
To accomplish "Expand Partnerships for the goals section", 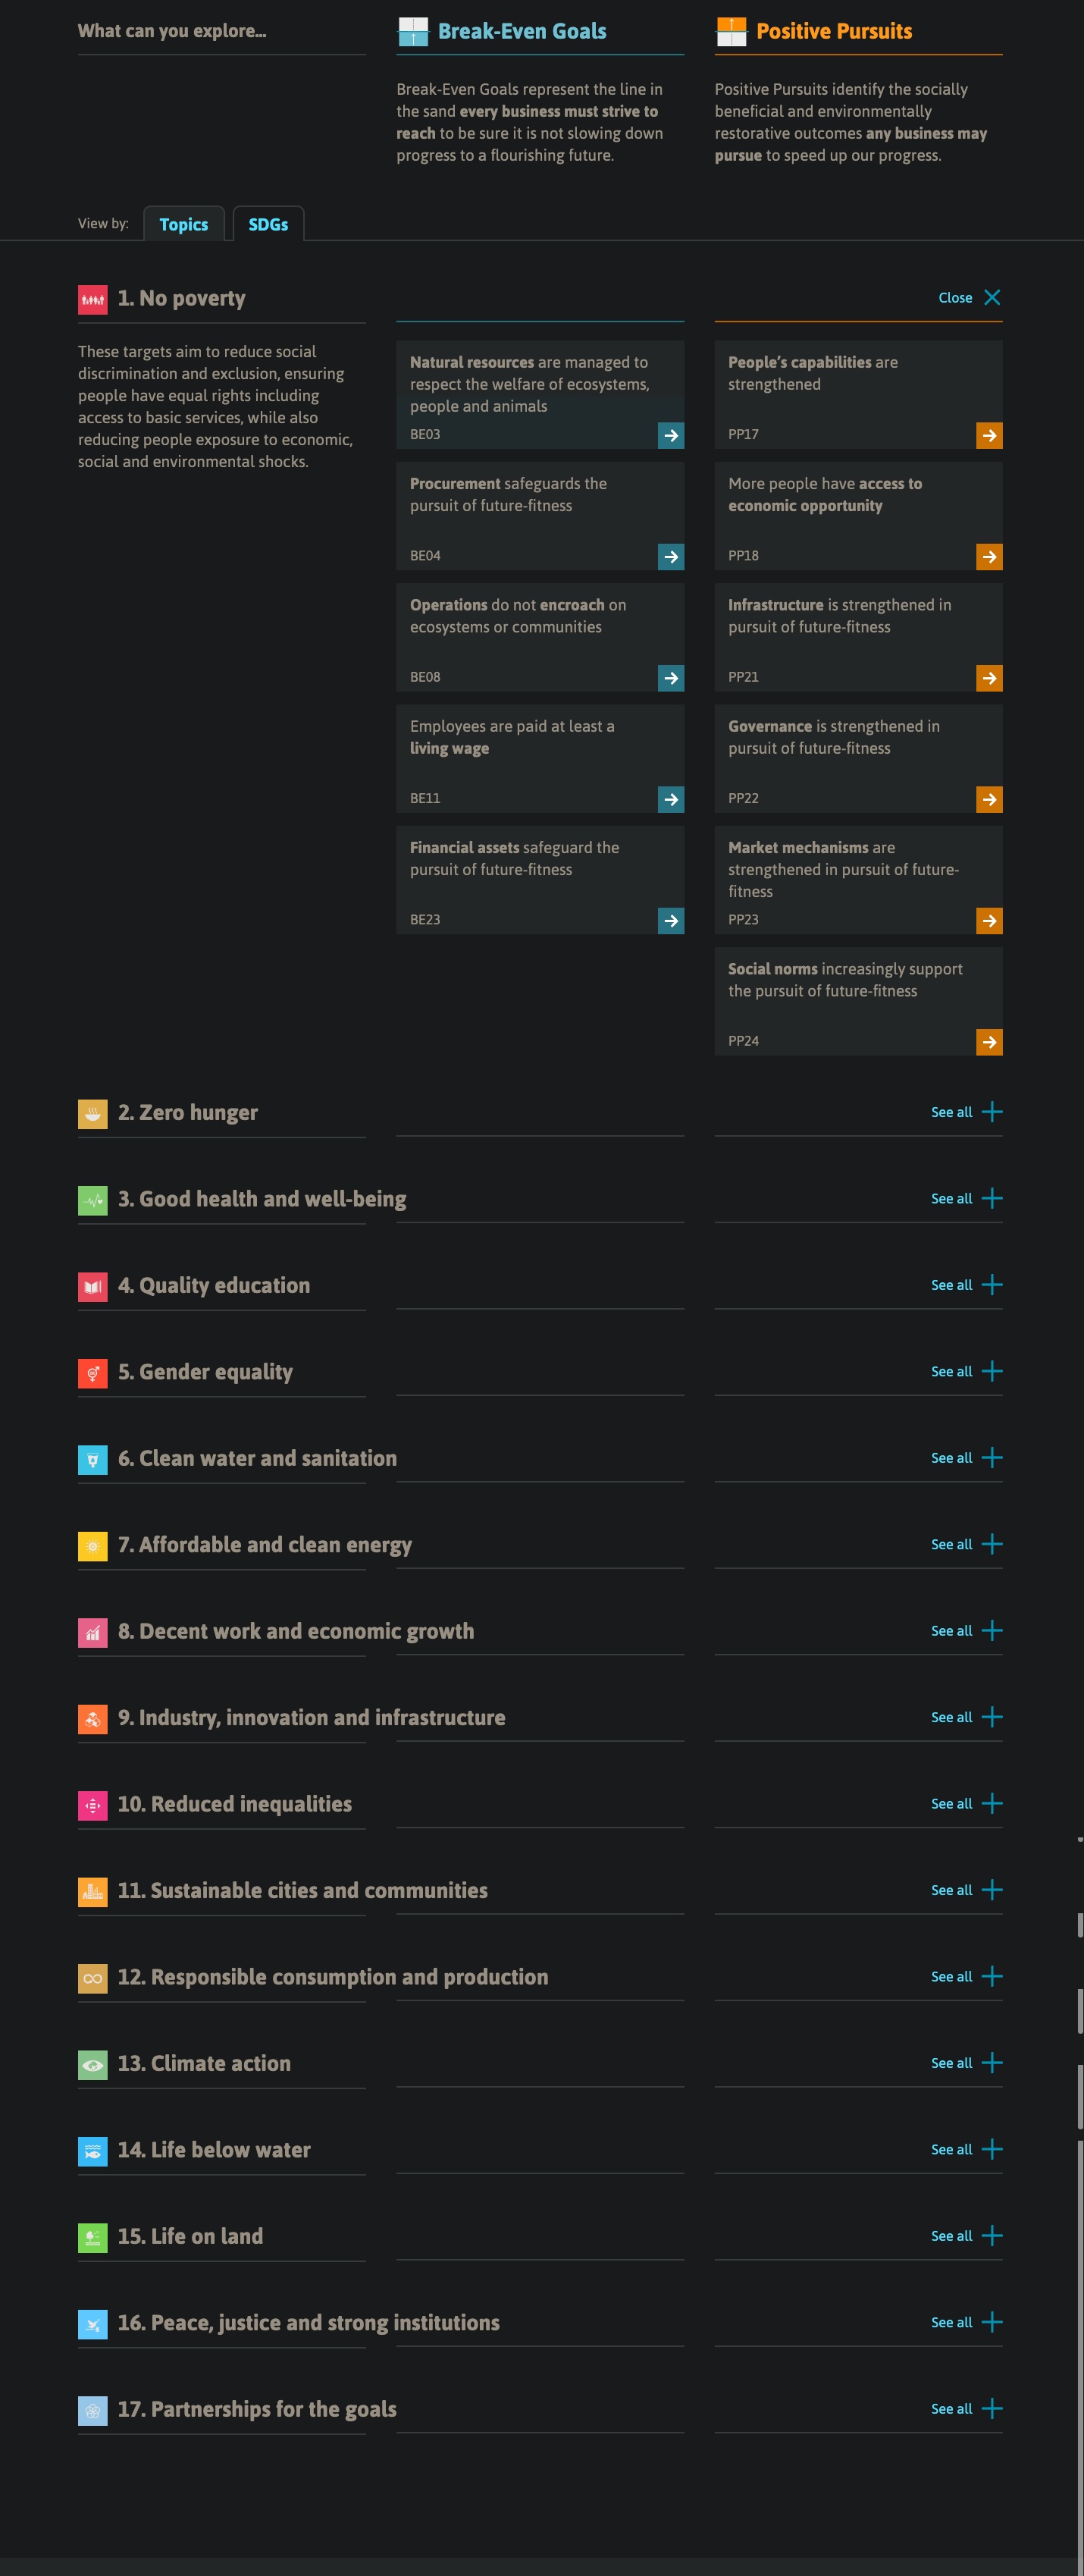I will click(966, 2410).
